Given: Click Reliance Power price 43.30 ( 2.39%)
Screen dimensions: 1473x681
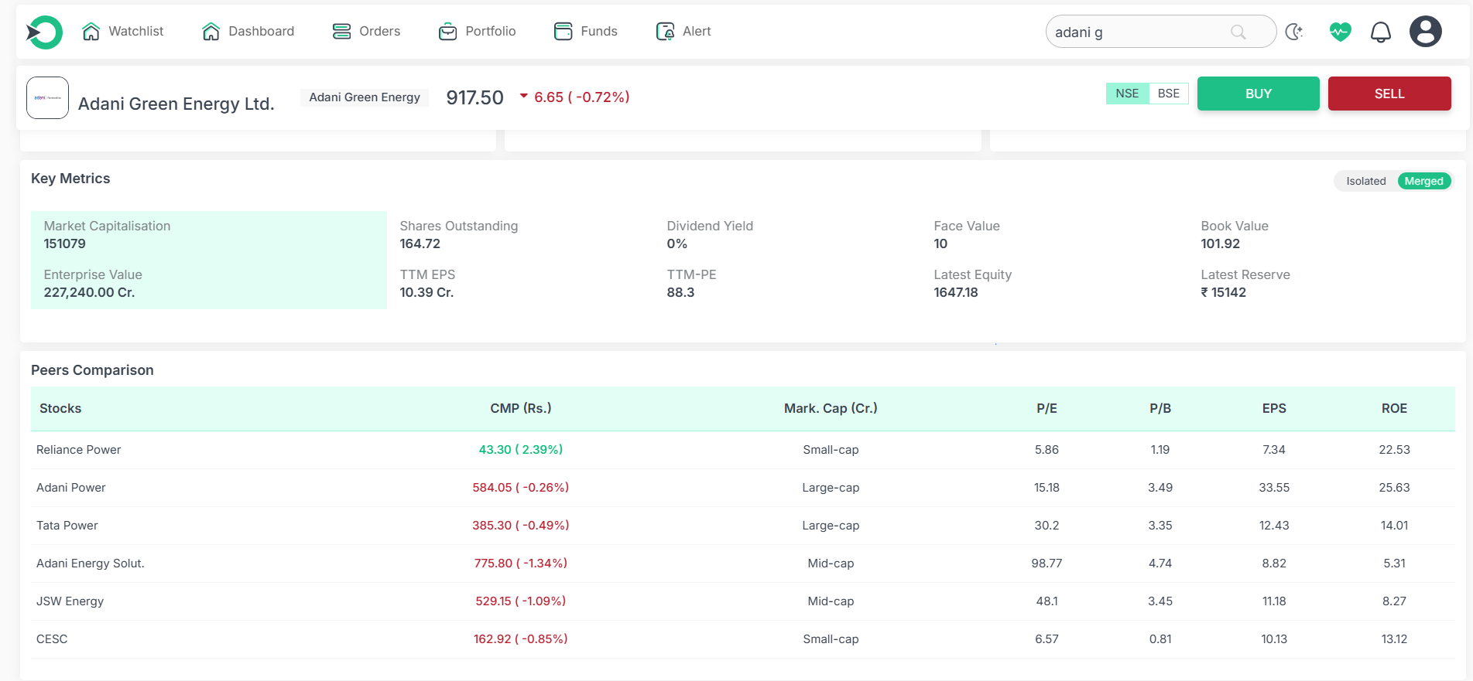Looking at the screenshot, I should click(x=521, y=450).
